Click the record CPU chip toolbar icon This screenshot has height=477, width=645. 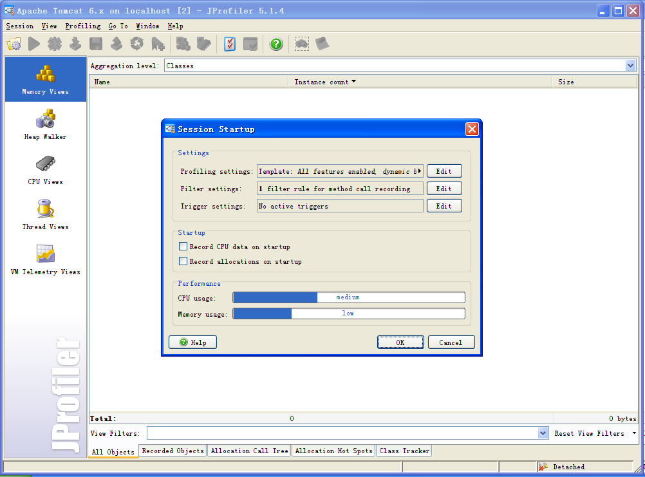(x=203, y=44)
